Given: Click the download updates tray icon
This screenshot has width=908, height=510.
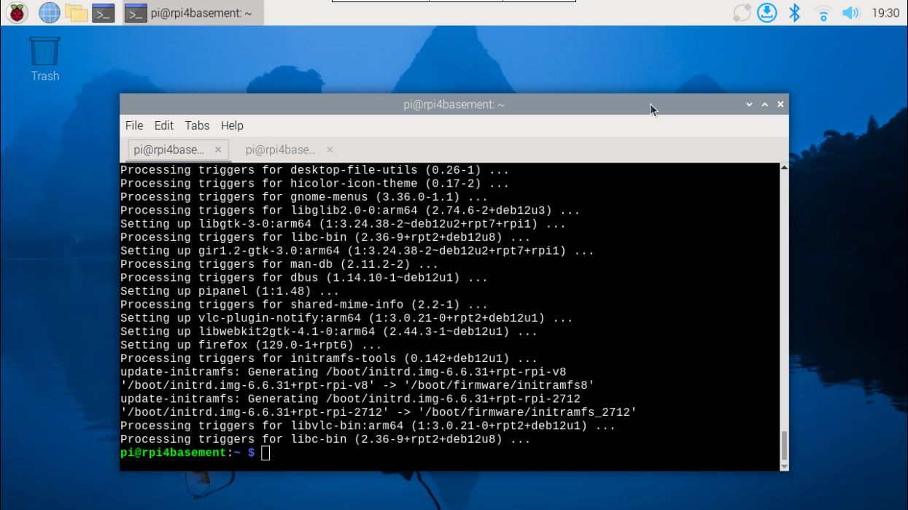Looking at the screenshot, I should point(767,12).
